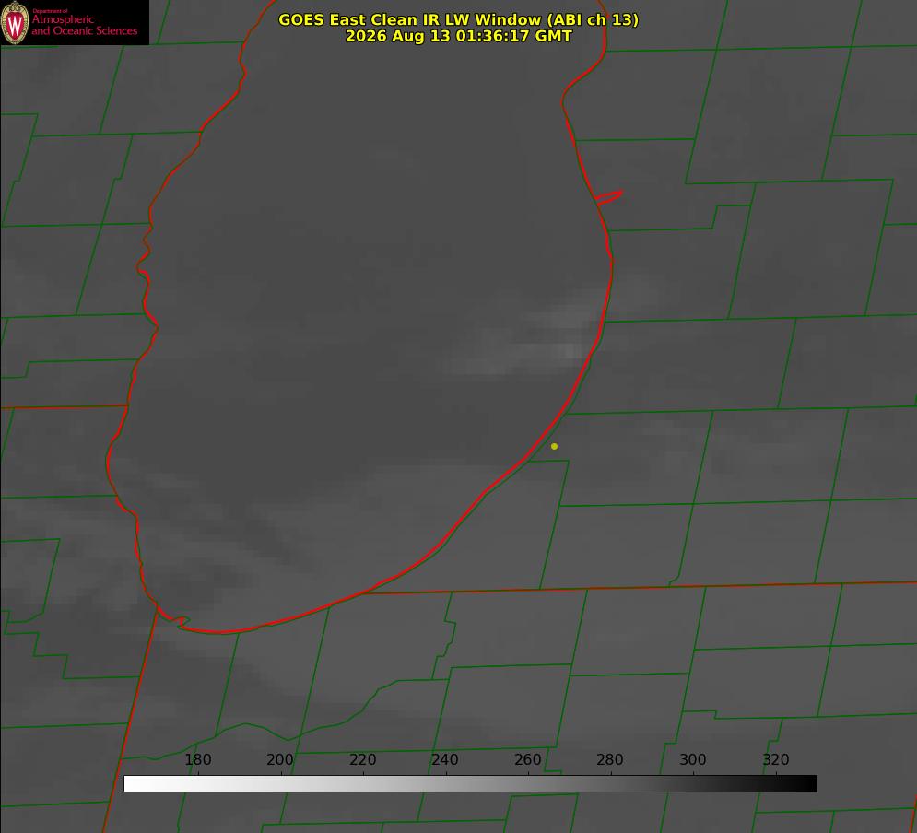Click the 180 label on the colorbar
Image resolution: width=917 pixels, height=833 pixels.
197,759
